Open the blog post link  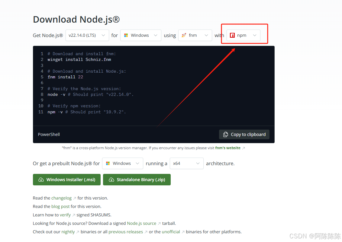(60, 206)
